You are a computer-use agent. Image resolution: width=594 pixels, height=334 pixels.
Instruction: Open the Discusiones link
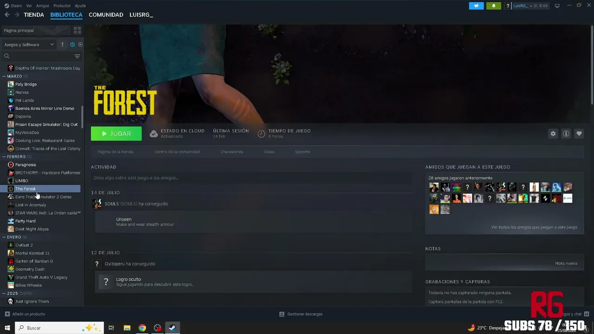click(232, 152)
